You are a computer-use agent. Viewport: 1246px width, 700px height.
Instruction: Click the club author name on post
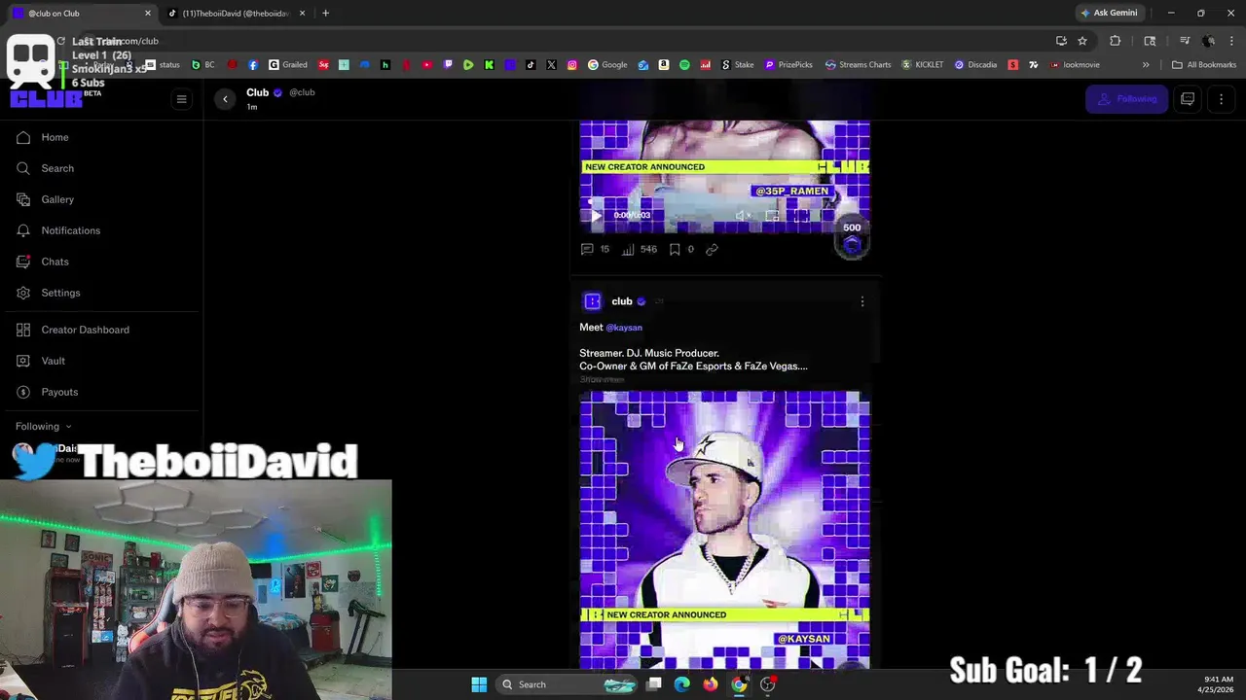click(622, 301)
